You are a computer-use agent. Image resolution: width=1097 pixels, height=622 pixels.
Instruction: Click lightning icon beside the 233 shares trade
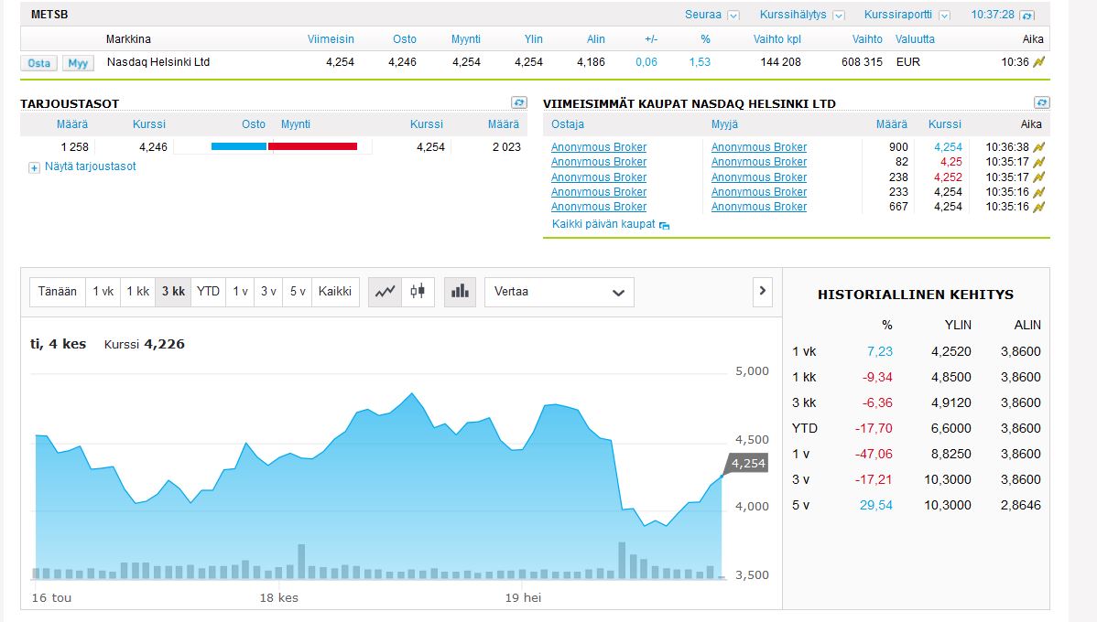(x=1039, y=192)
